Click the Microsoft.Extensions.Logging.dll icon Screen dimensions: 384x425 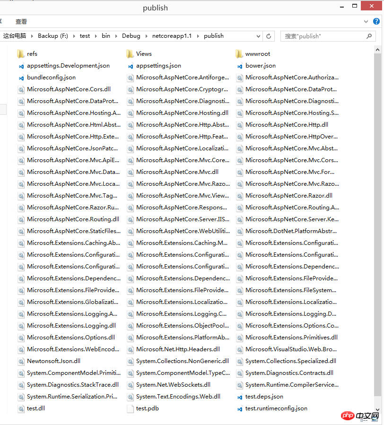21,326
